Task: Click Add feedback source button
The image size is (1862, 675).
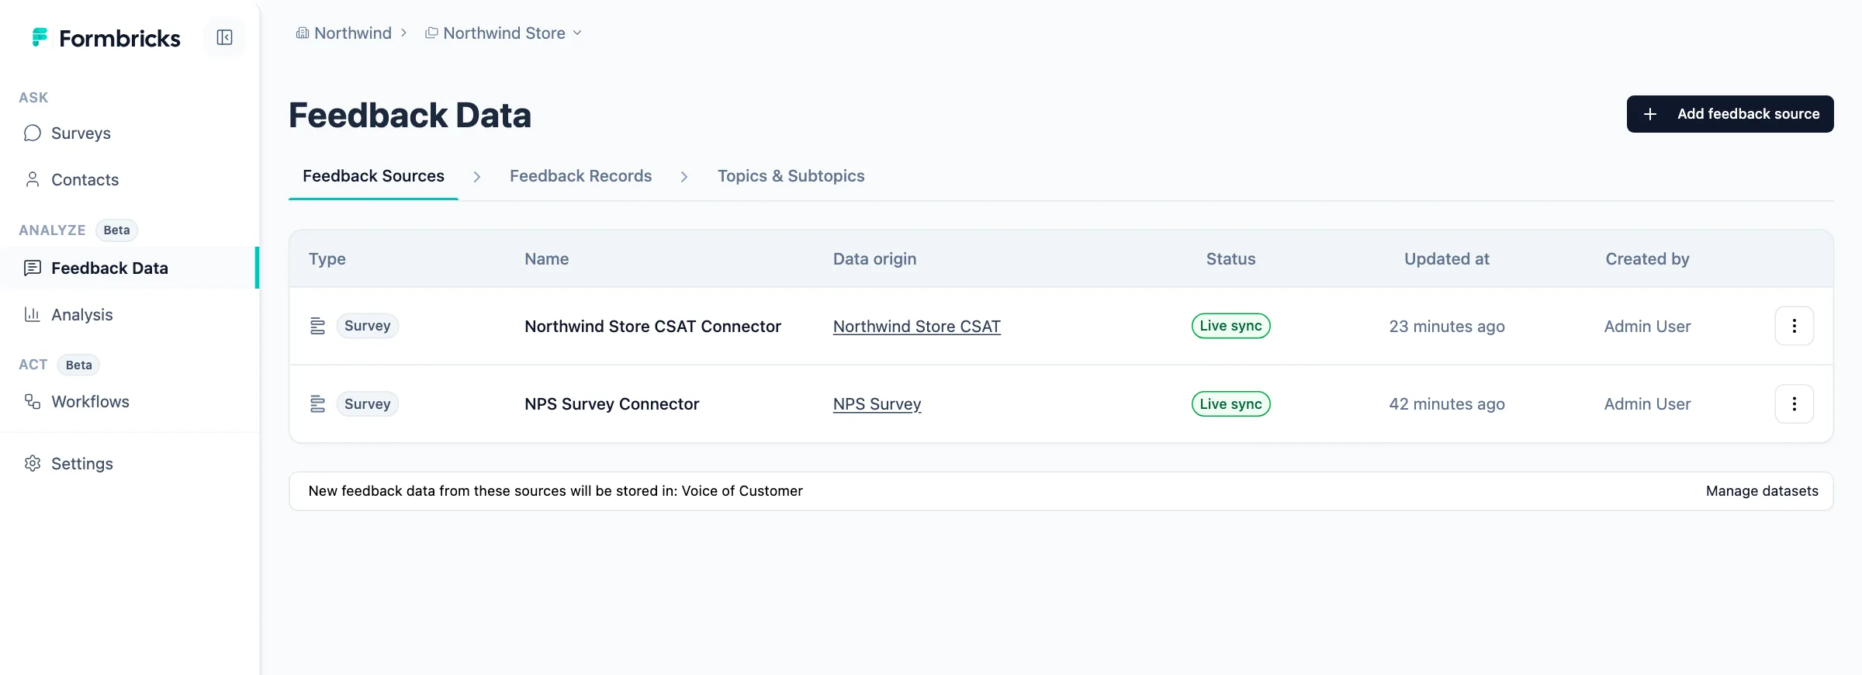Action: tap(1730, 114)
